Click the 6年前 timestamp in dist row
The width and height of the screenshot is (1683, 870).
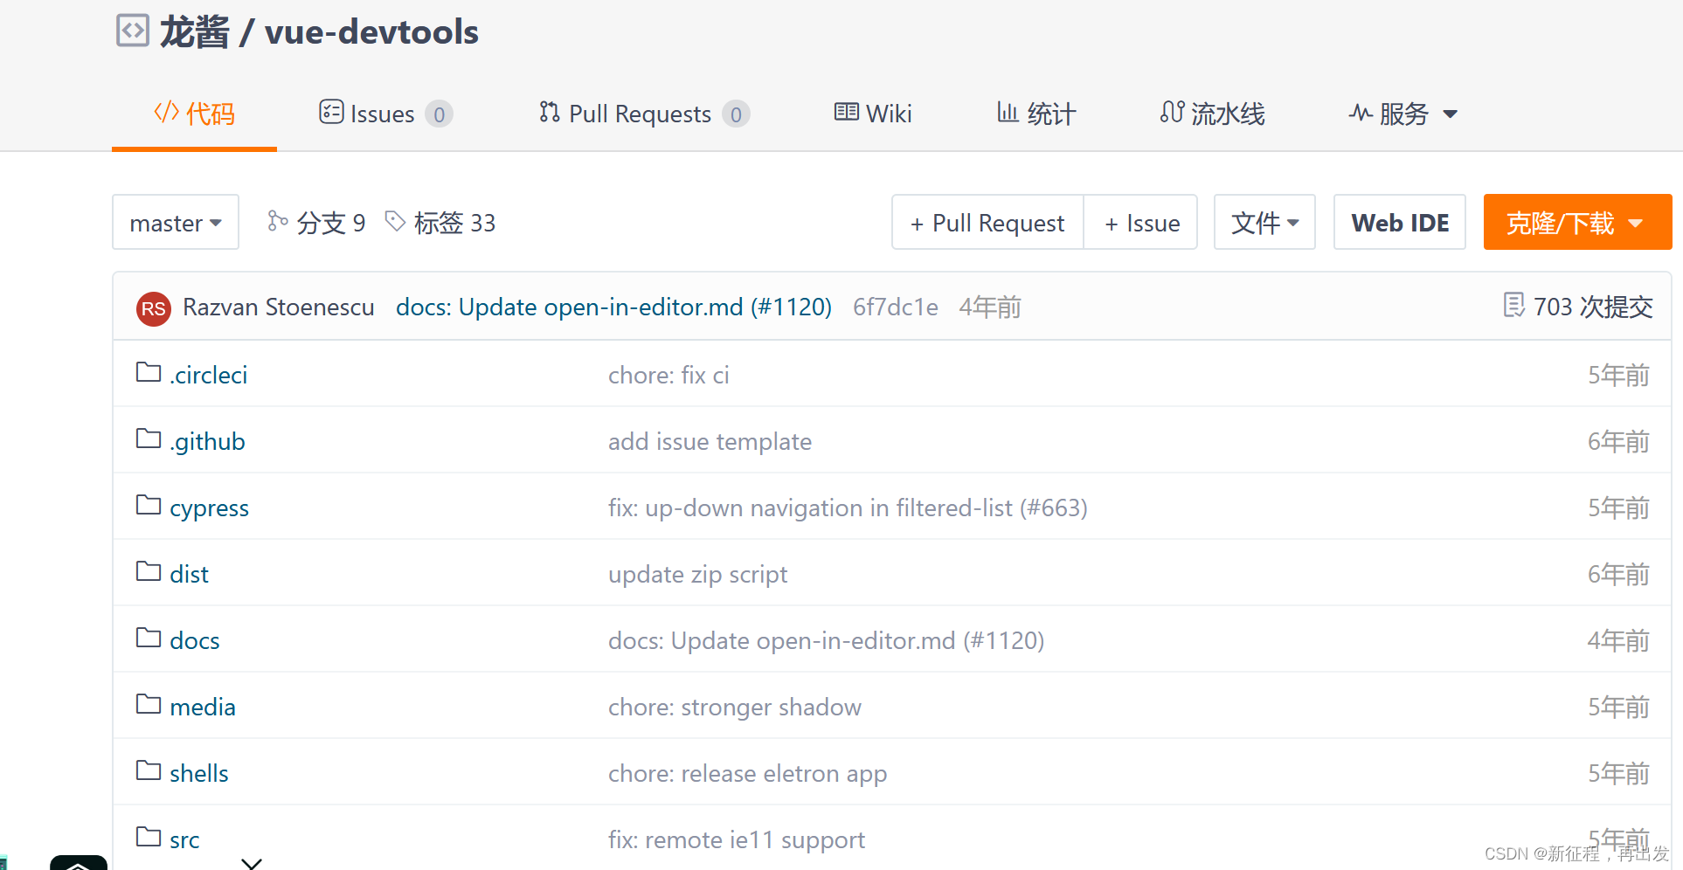click(x=1618, y=574)
